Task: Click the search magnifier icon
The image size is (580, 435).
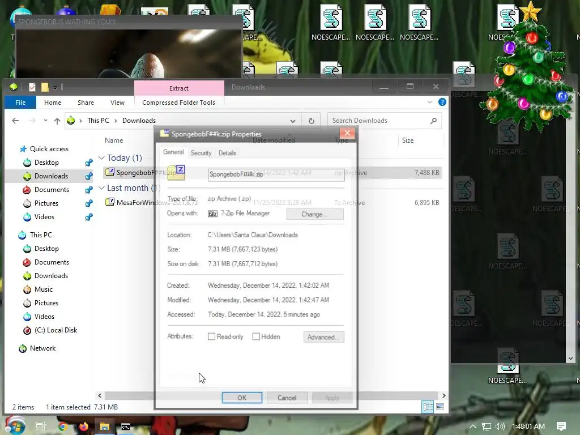Action: [x=433, y=121]
